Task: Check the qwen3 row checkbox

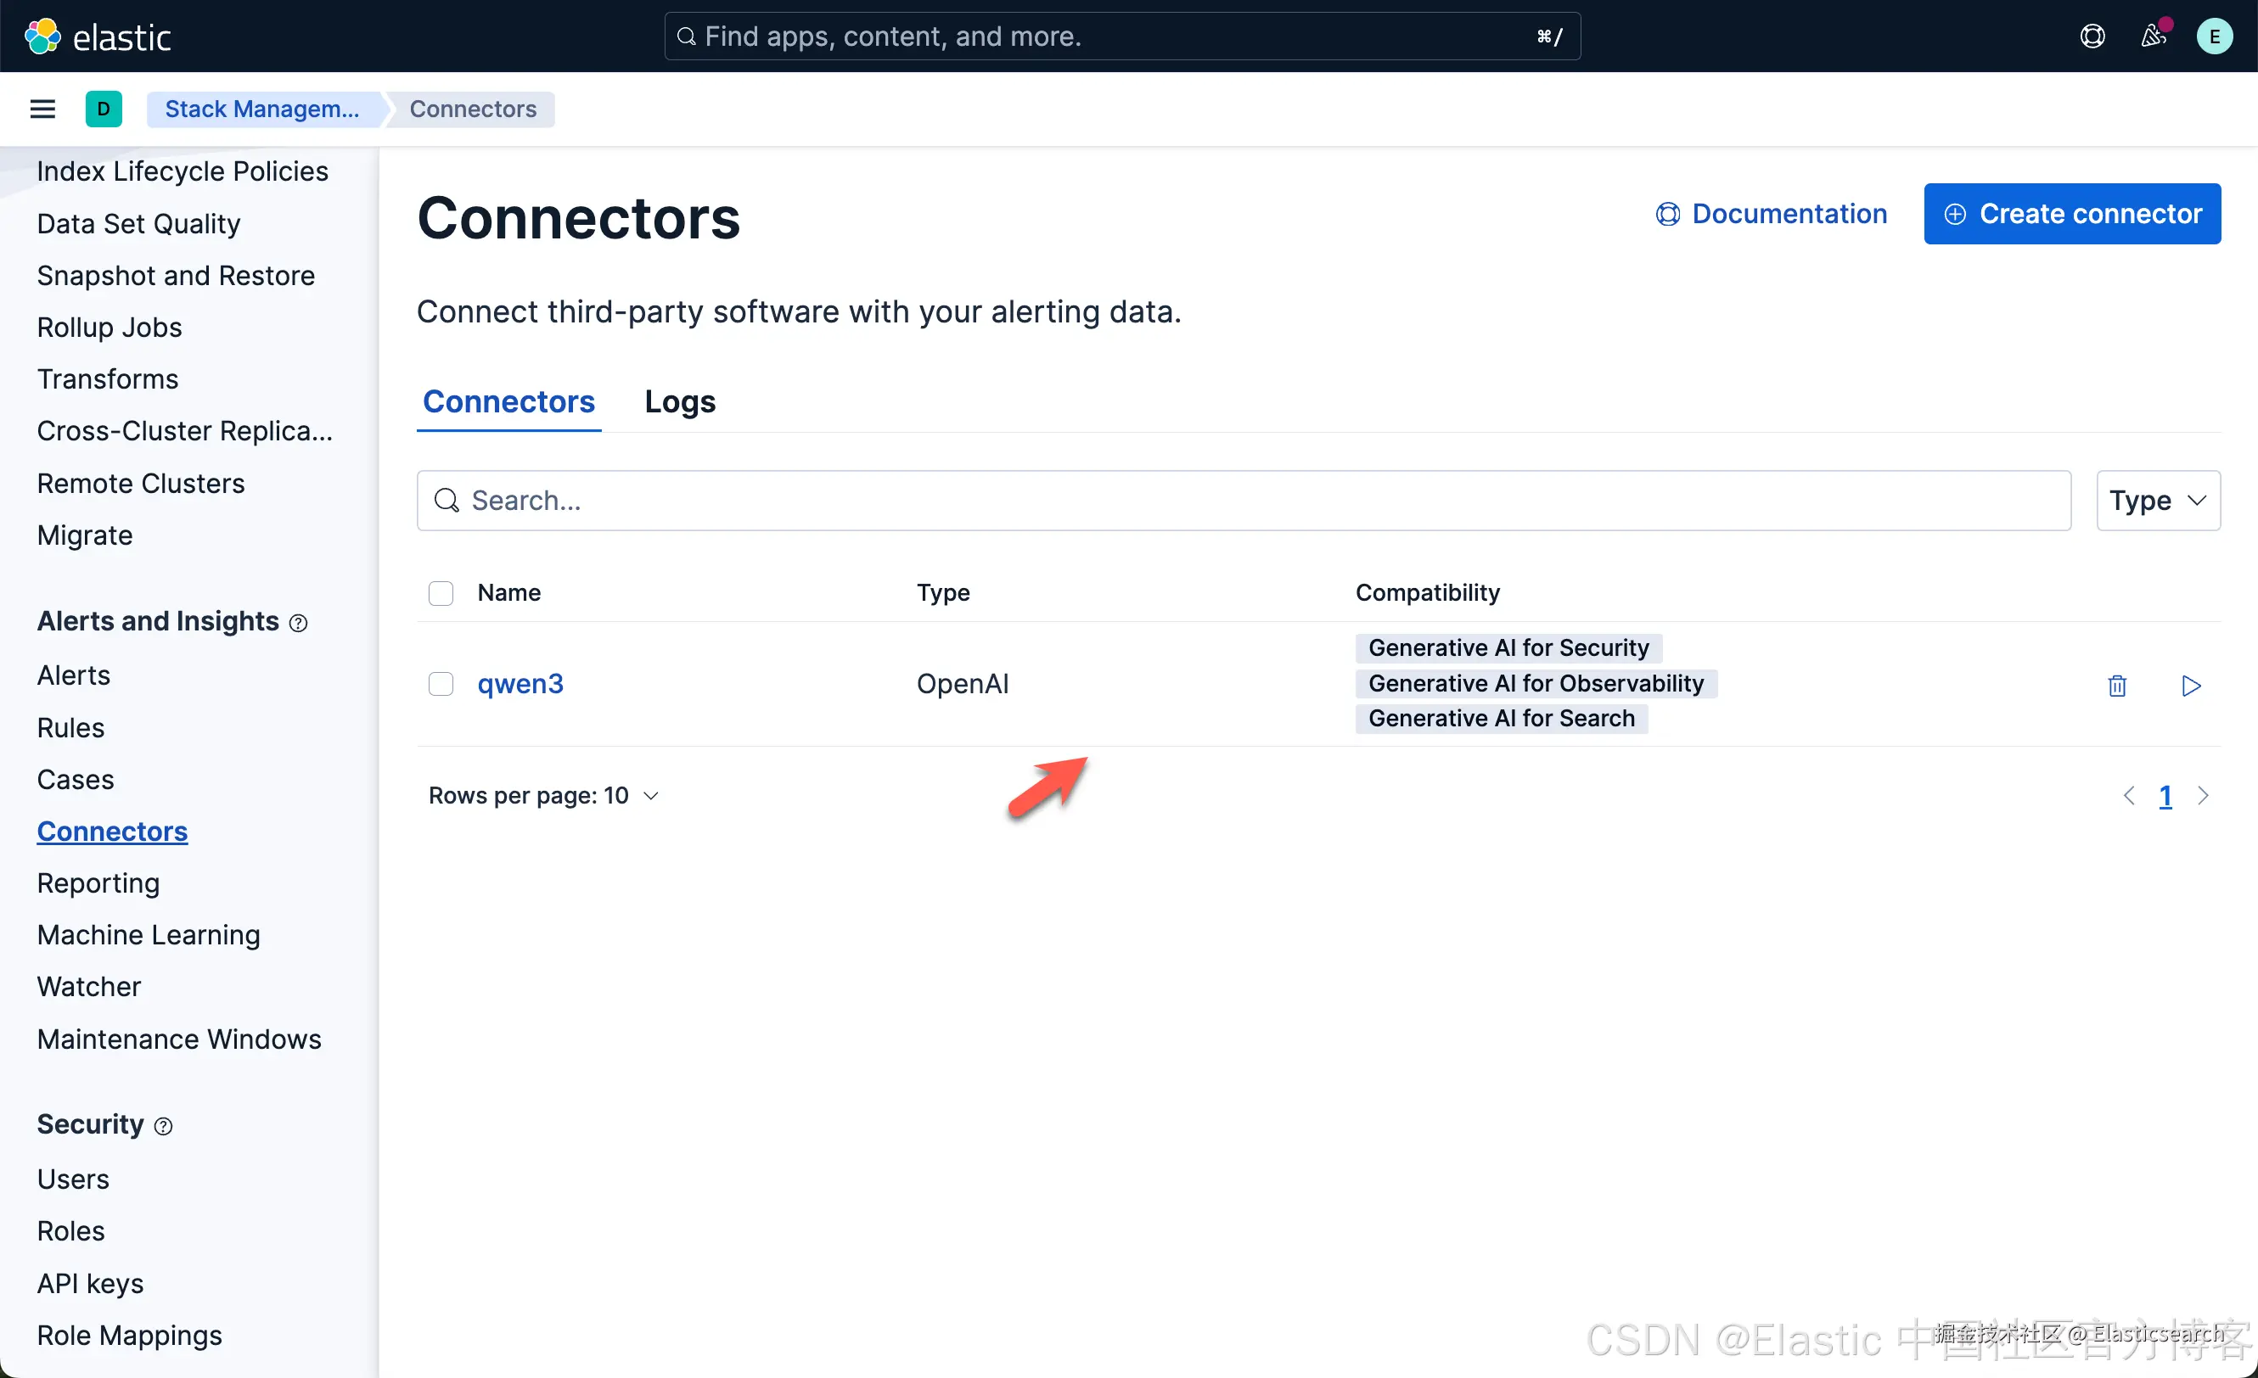Action: click(x=441, y=685)
